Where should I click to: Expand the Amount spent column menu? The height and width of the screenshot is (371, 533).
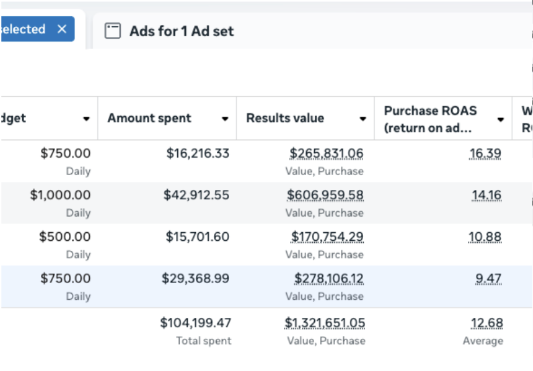[225, 119]
